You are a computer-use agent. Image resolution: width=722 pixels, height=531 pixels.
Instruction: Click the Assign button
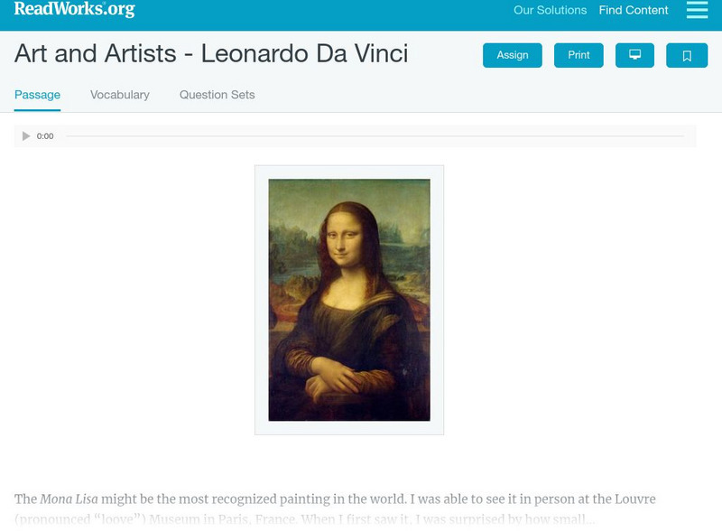[513, 55]
